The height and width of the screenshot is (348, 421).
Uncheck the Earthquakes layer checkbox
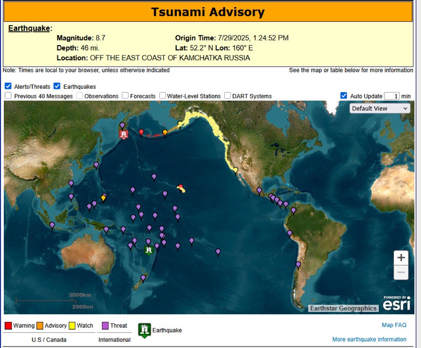point(57,86)
